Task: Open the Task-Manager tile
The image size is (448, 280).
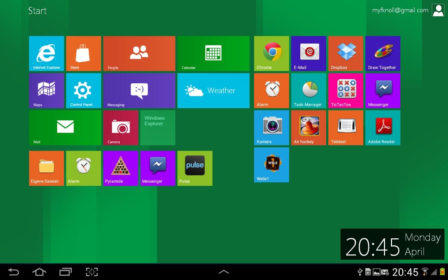Action: [x=309, y=91]
